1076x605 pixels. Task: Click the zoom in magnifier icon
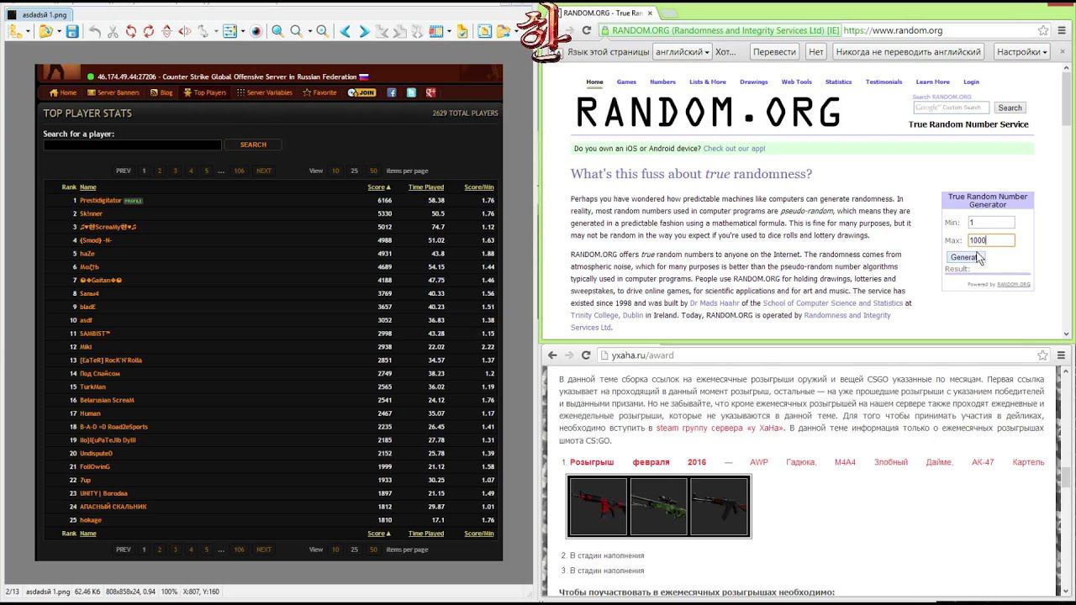pyautogui.click(x=277, y=32)
